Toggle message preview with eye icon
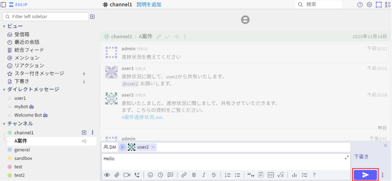 click(x=107, y=175)
